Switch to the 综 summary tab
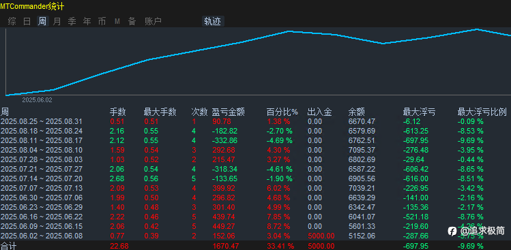This screenshot has width=511, height=250. pos(12,22)
